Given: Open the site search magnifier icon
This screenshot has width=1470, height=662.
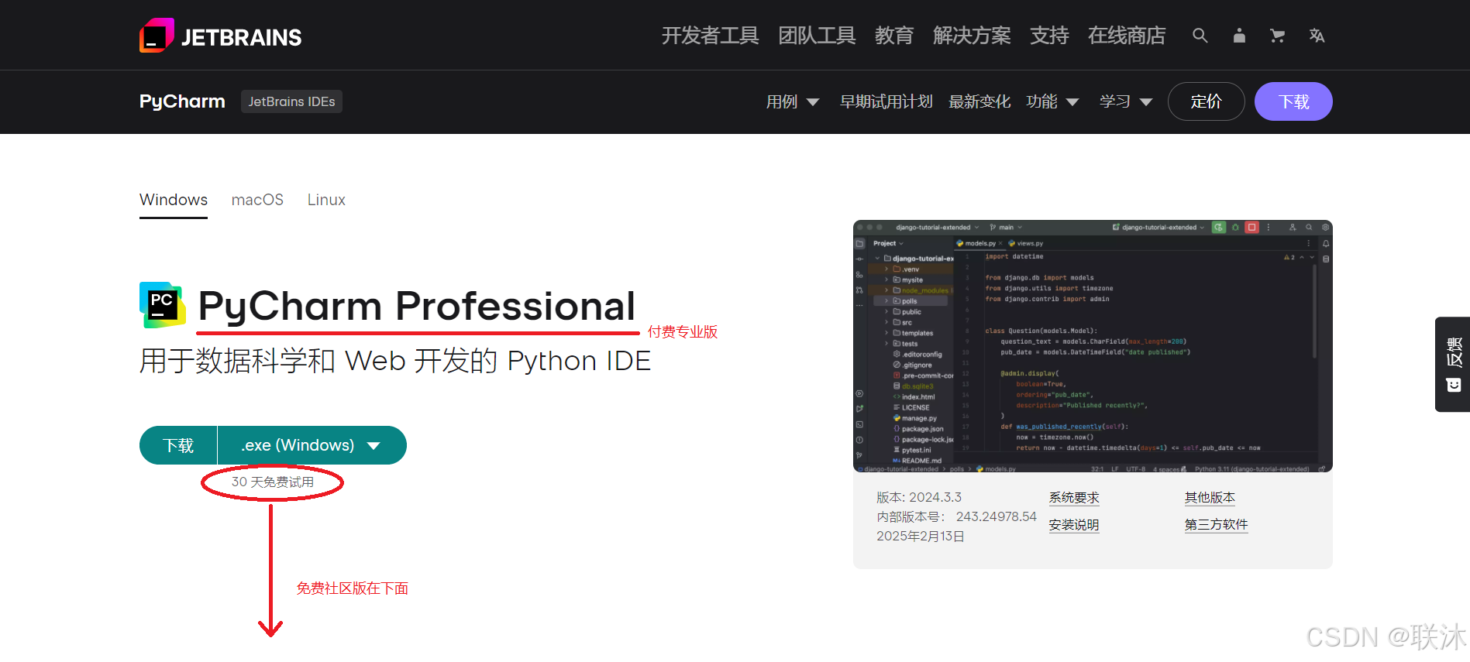Looking at the screenshot, I should [x=1200, y=36].
